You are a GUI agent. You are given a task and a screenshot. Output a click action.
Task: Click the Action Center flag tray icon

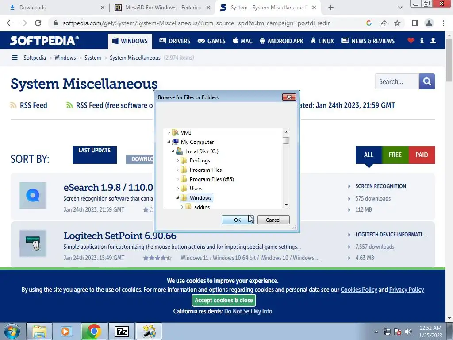point(398,332)
